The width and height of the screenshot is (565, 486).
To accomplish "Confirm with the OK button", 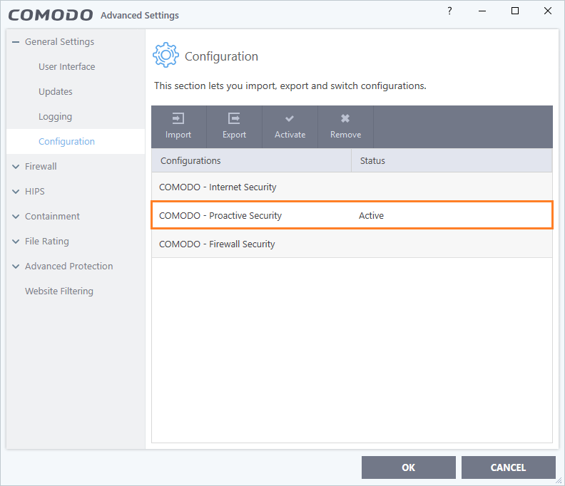I will tap(408, 467).
